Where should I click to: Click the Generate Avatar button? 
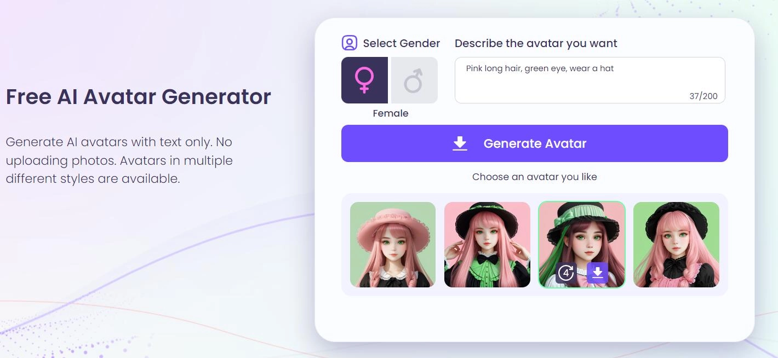(535, 143)
